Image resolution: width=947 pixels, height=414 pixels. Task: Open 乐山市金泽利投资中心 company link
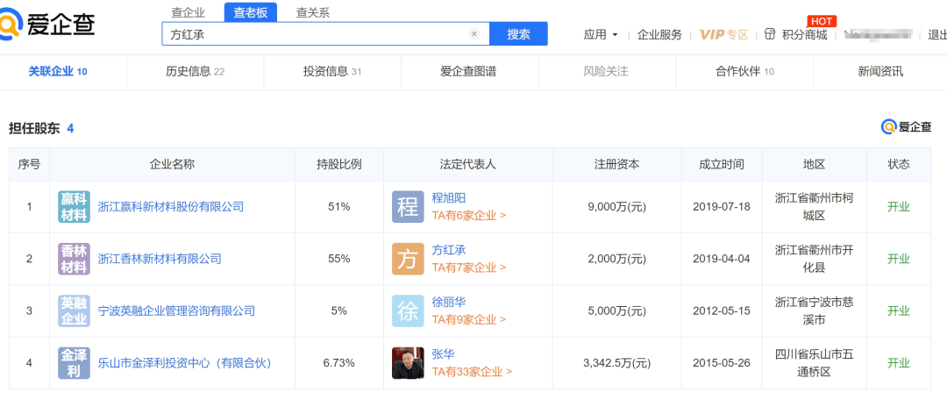click(184, 362)
